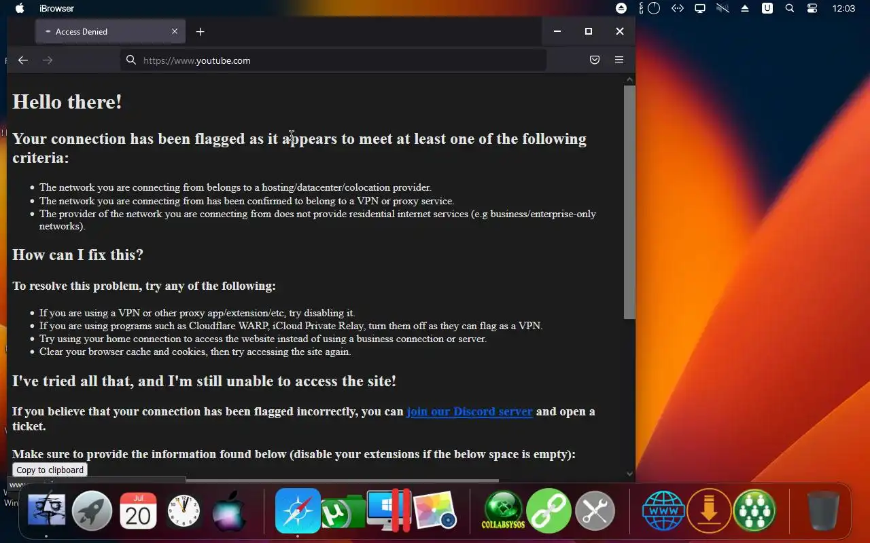Image resolution: width=870 pixels, height=543 pixels.
Task: Click the circled eject icon in menu bar
Action: tap(621, 8)
